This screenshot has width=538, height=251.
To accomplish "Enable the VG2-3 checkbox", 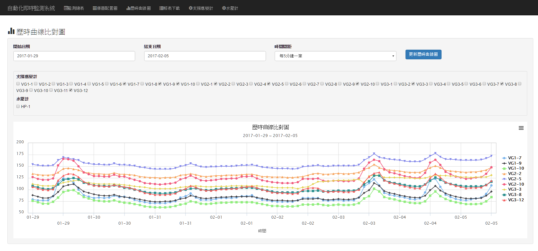I will click(x=233, y=84).
